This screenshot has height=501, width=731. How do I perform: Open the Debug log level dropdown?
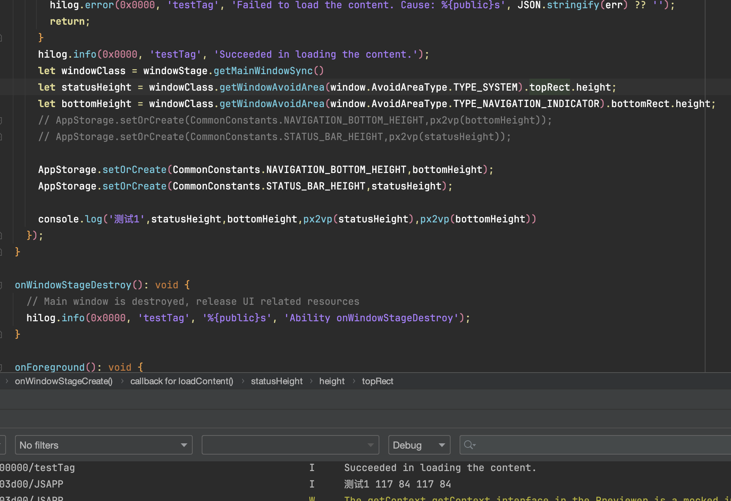419,445
